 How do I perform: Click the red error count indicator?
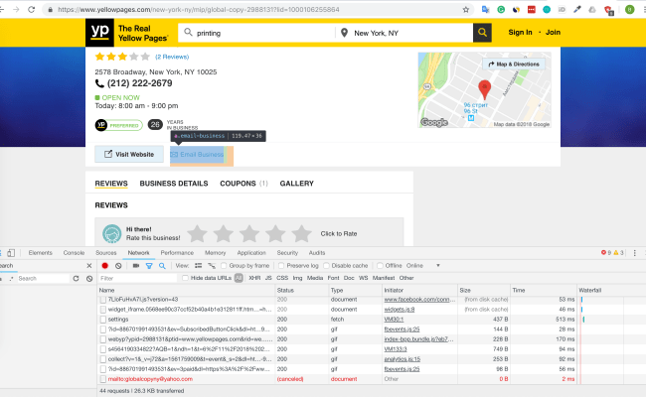605,253
